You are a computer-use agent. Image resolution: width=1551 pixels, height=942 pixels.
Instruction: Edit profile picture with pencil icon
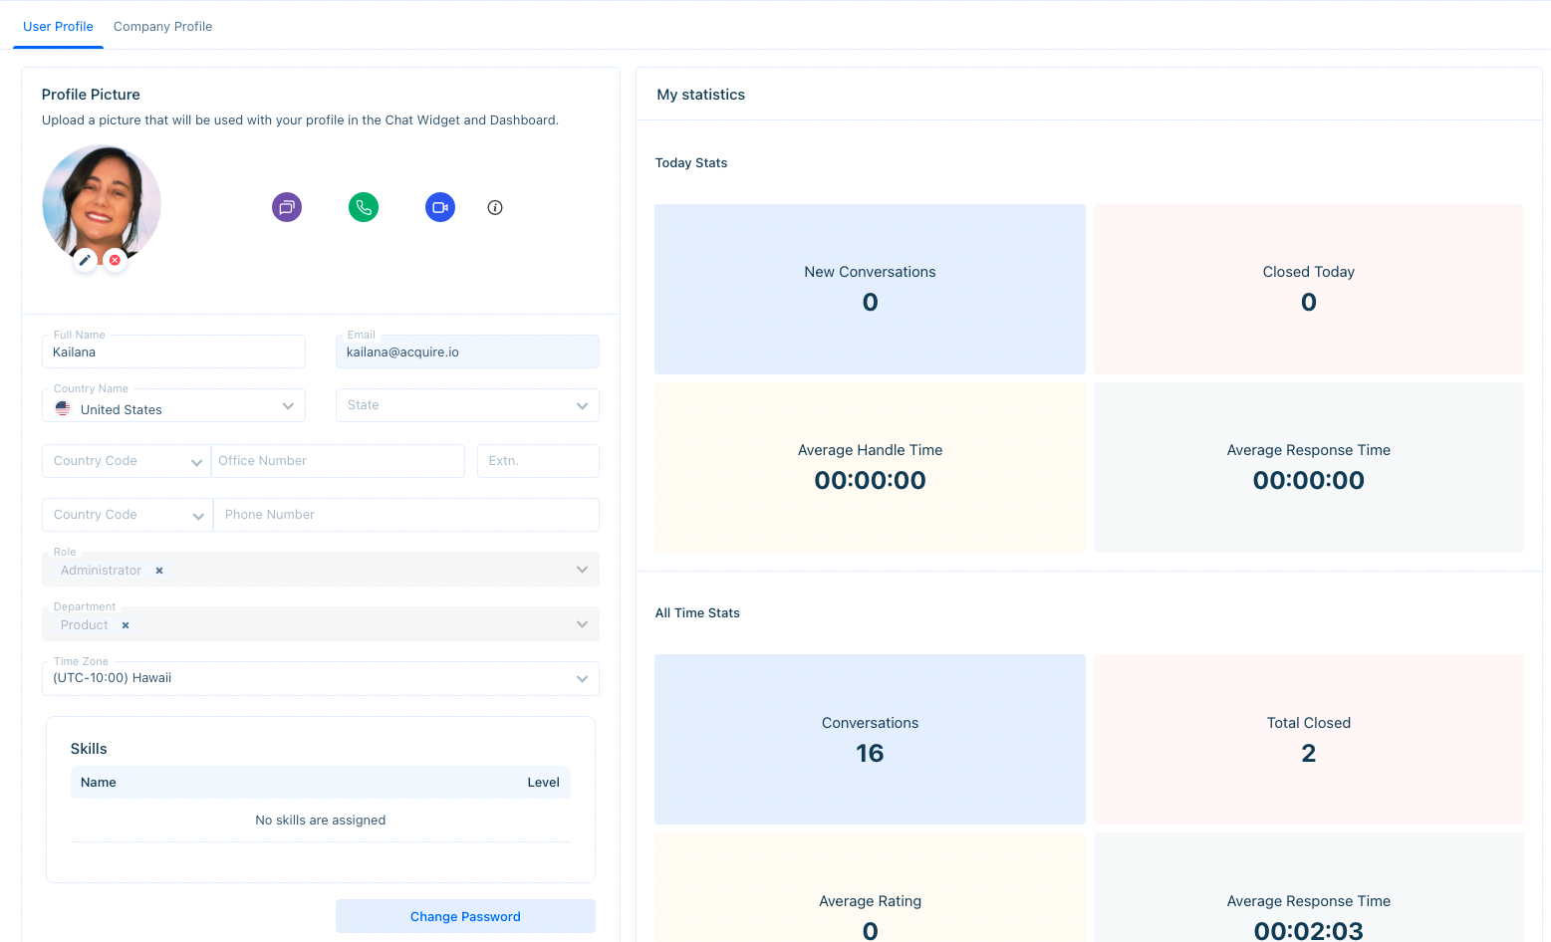click(85, 260)
